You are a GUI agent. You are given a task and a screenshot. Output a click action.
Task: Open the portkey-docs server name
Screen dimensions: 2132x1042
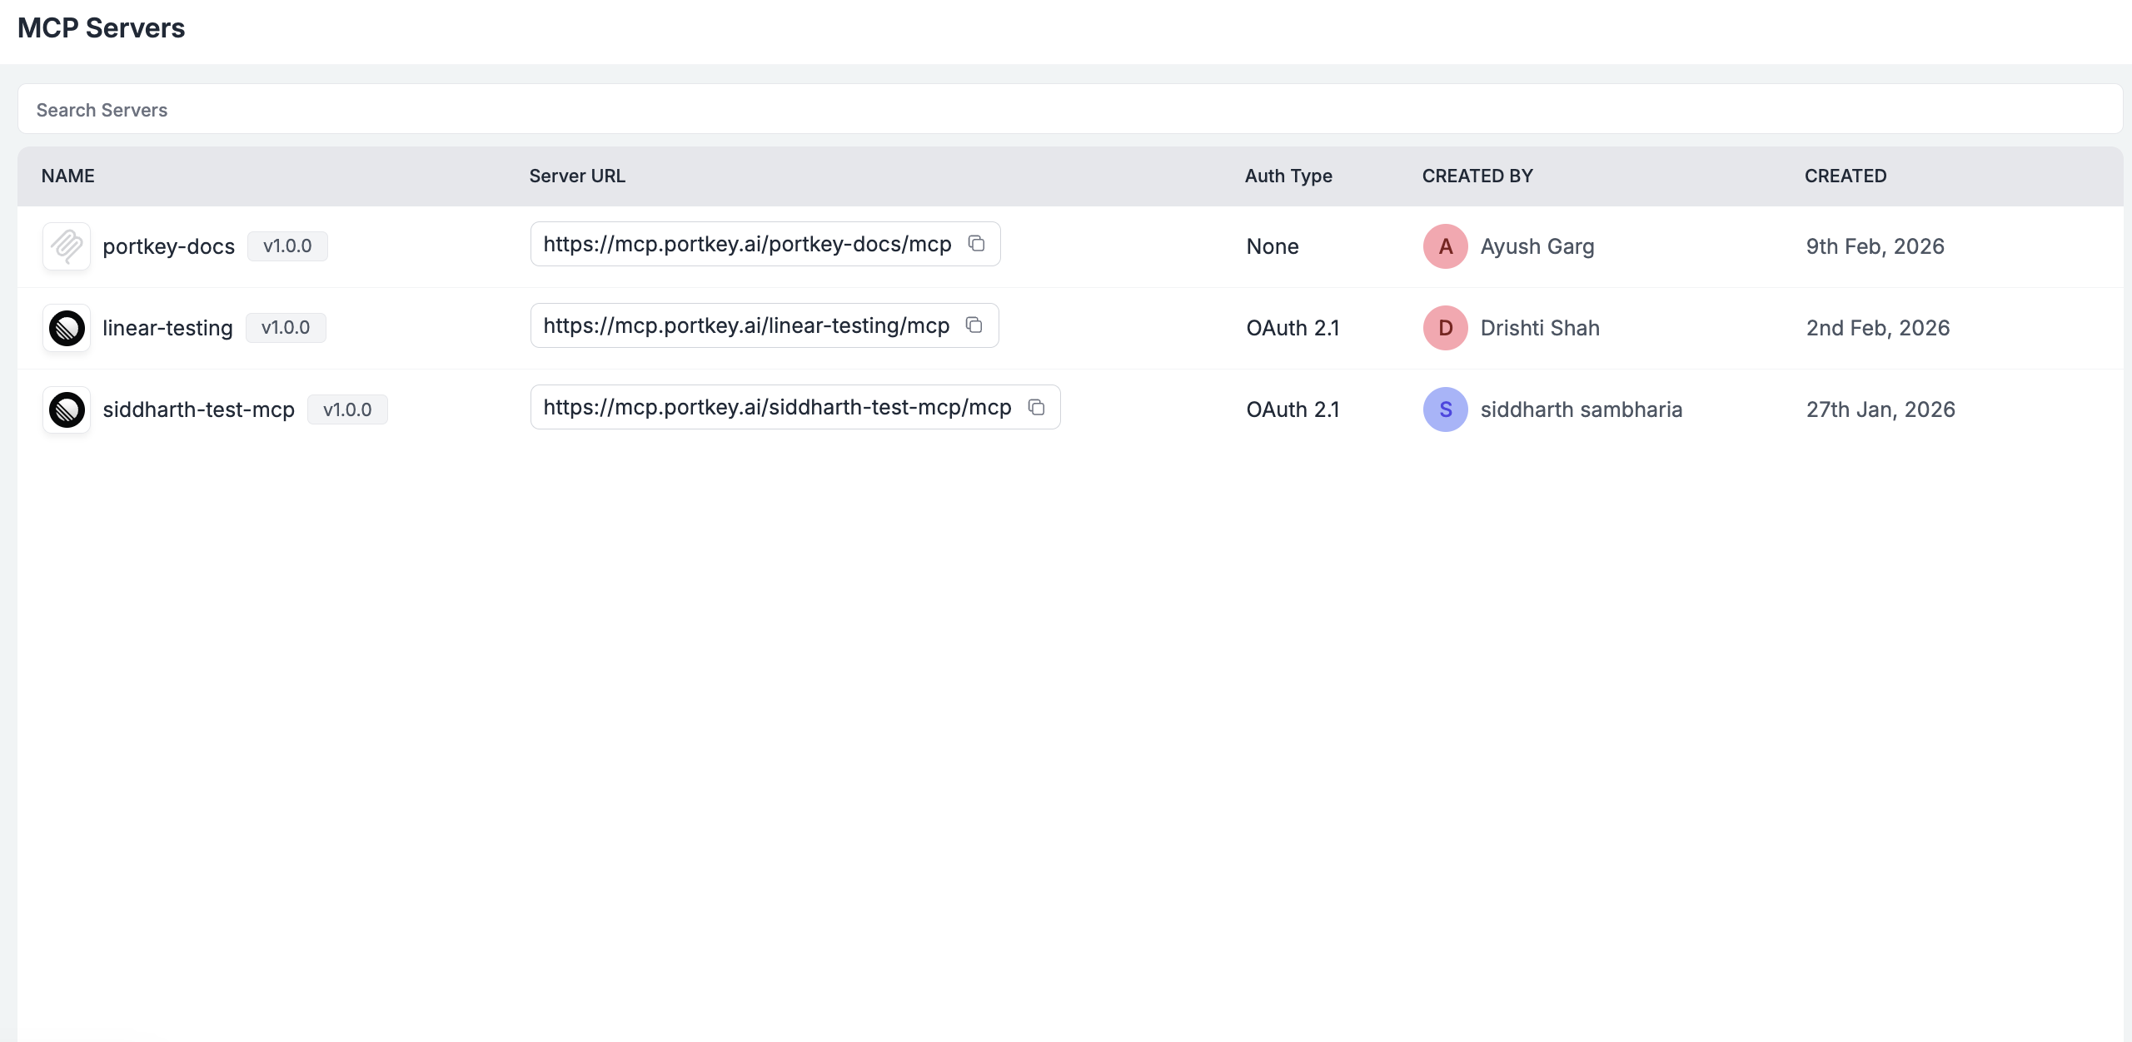pos(168,246)
